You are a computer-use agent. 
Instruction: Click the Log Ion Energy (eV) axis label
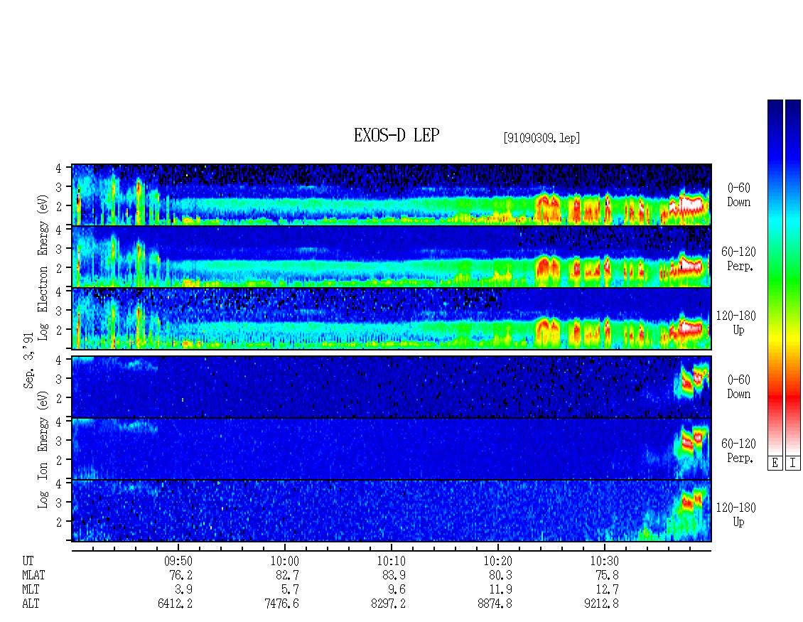point(43,449)
